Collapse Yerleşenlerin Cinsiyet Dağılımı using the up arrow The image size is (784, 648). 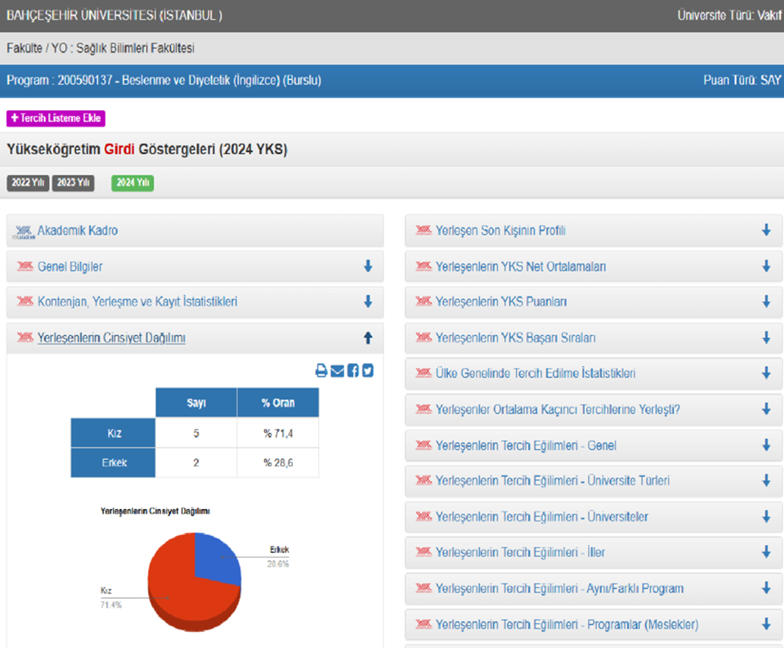368,338
